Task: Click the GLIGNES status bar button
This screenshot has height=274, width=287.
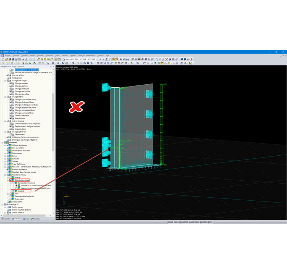Action: (x=204, y=222)
